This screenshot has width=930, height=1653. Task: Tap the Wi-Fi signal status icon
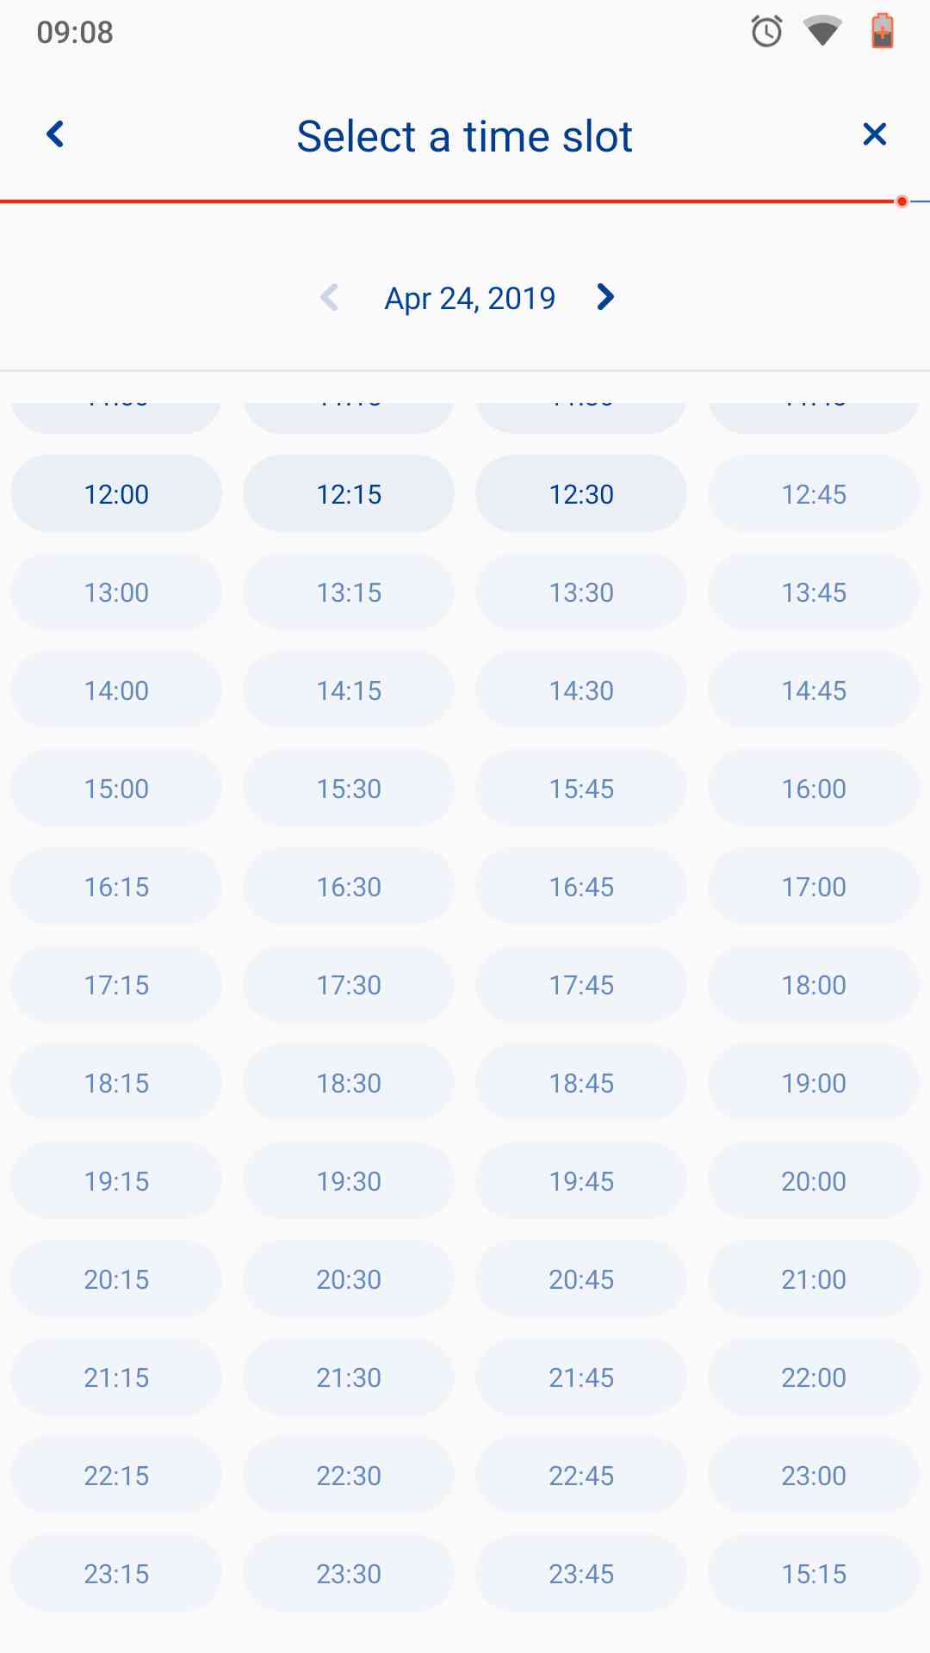[822, 32]
